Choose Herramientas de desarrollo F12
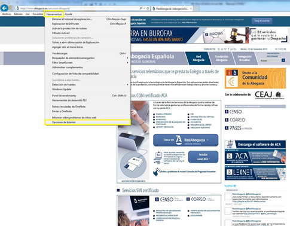The height and width of the screenshot is (226, 290). coord(88,100)
